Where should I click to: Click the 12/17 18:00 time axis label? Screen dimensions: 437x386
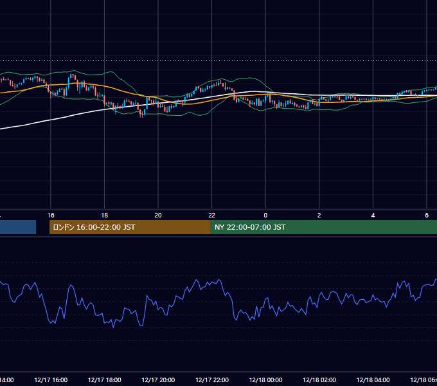[x=105, y=380]
